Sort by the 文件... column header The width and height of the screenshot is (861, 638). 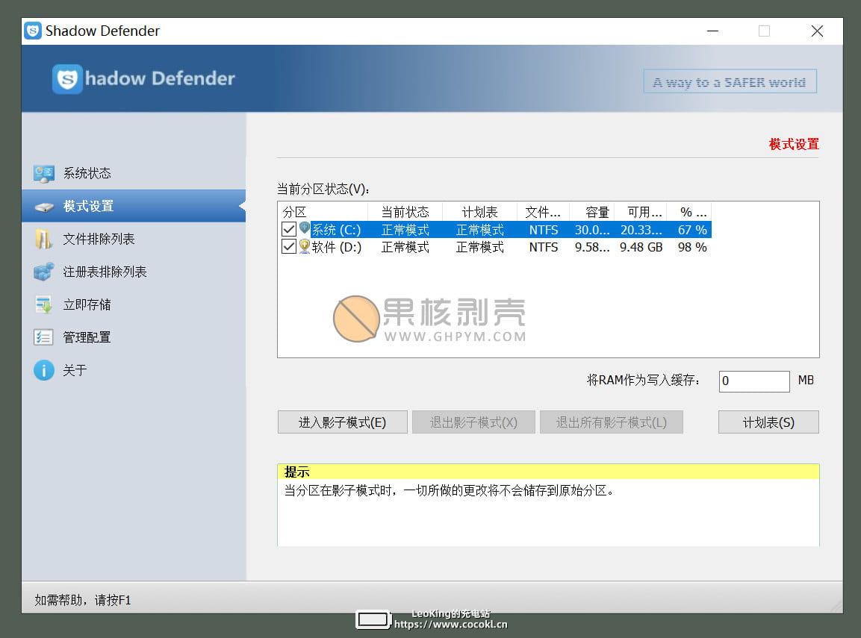(543, 212)
